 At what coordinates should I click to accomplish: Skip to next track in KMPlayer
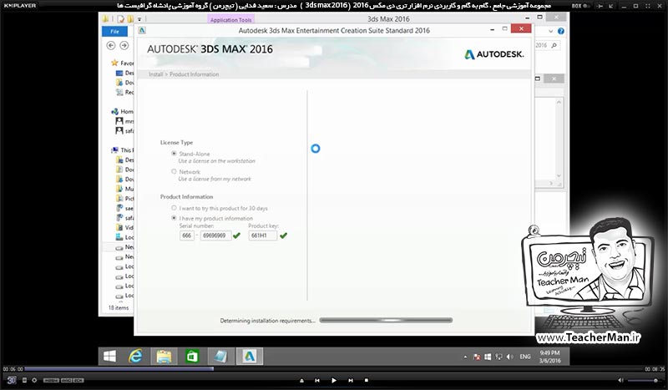tap(351, 380)
